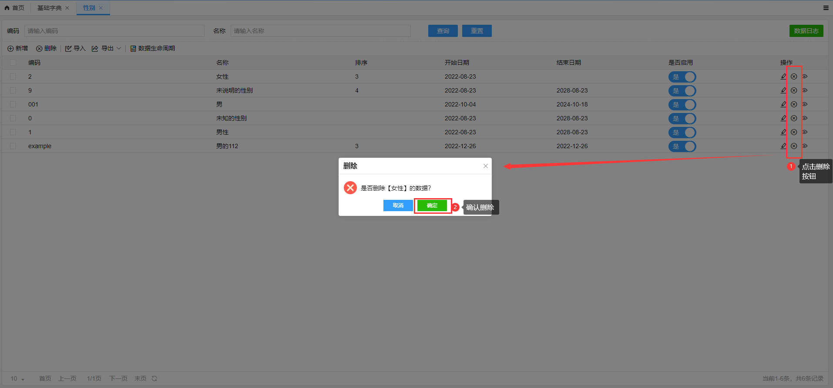833x388 pixels.
Task: Open the hamburger menu at top right
Action: [x=826, y=8]
